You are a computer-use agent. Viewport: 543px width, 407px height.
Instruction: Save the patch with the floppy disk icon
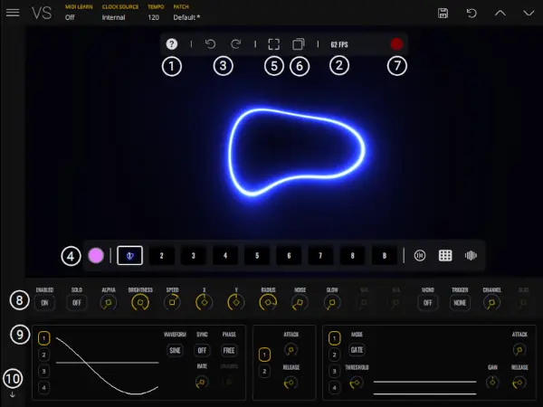(443, 13)
